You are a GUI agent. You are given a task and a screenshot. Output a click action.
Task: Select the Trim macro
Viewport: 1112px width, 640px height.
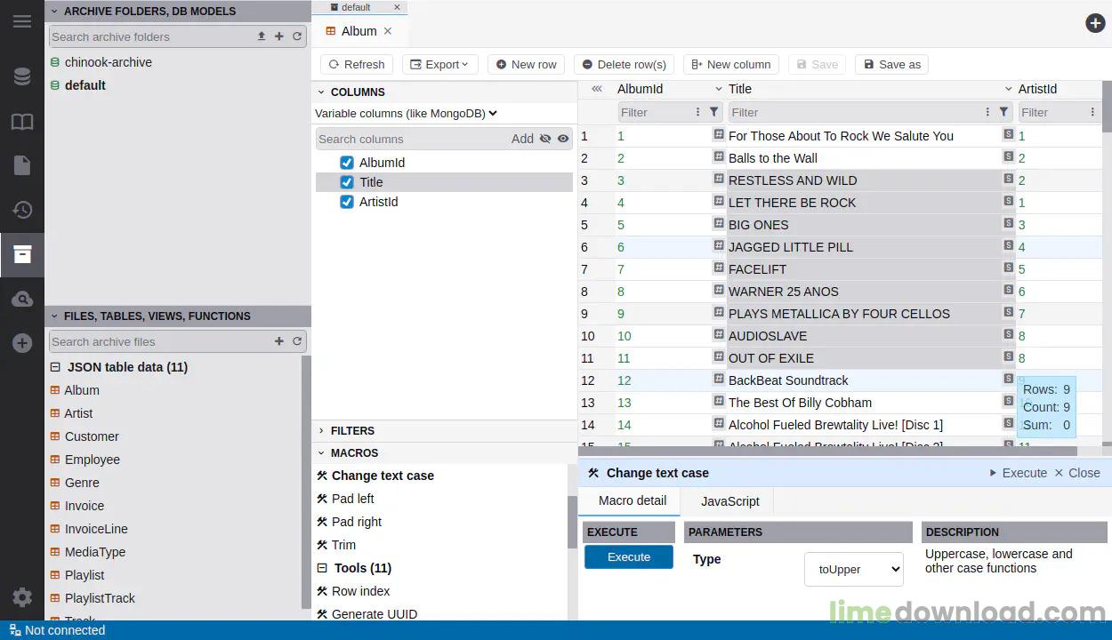[x=343, y=545]
